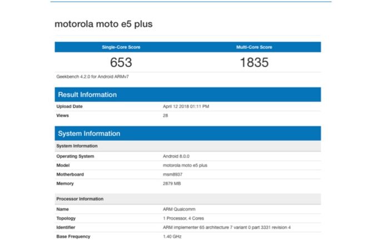
Task: Click the gray System Information sub-header row
Action: pyautogui.click(x=77, y=146)
